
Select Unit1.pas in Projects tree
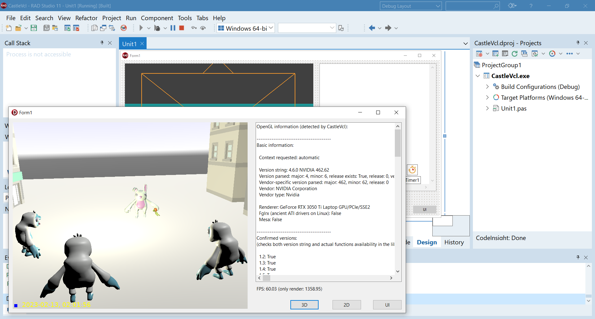pos(513,108)
